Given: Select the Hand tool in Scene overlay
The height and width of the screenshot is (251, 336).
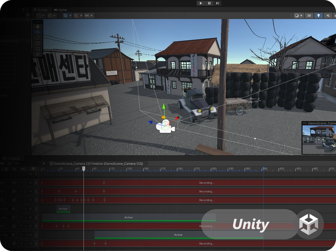Looking at the screenshot, I should click(38, 26).
